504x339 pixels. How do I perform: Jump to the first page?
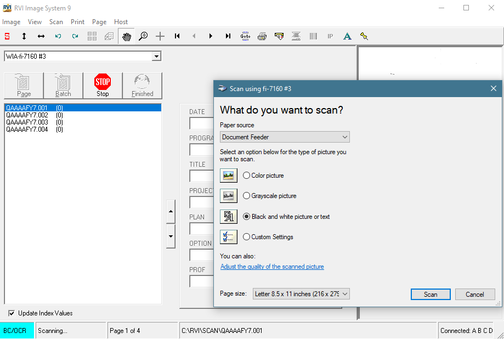click(177, 36)
